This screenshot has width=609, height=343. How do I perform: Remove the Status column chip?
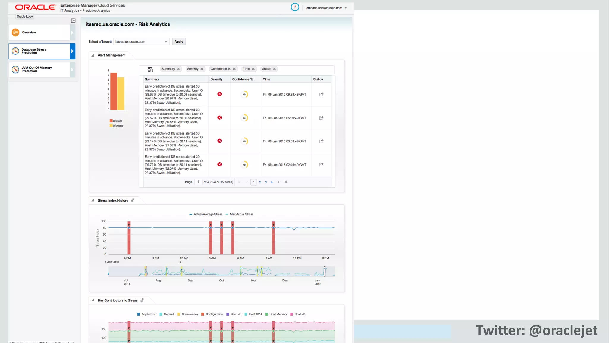tap(274, 69)
